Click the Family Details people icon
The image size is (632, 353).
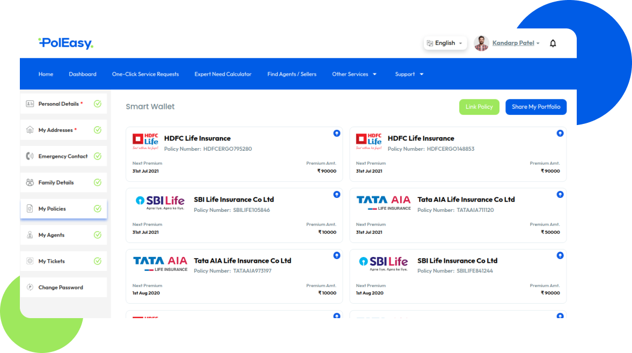point(30,182)
